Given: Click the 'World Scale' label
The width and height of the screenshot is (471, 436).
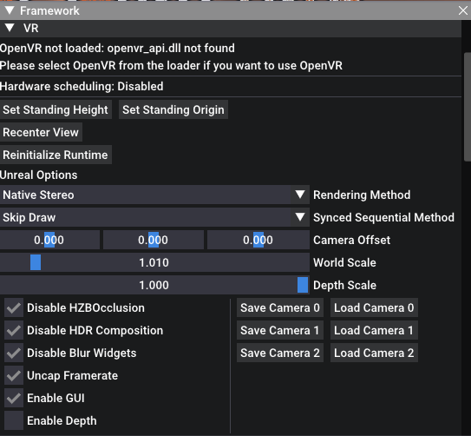Looking at the screenshot, I should click(344, 262).
